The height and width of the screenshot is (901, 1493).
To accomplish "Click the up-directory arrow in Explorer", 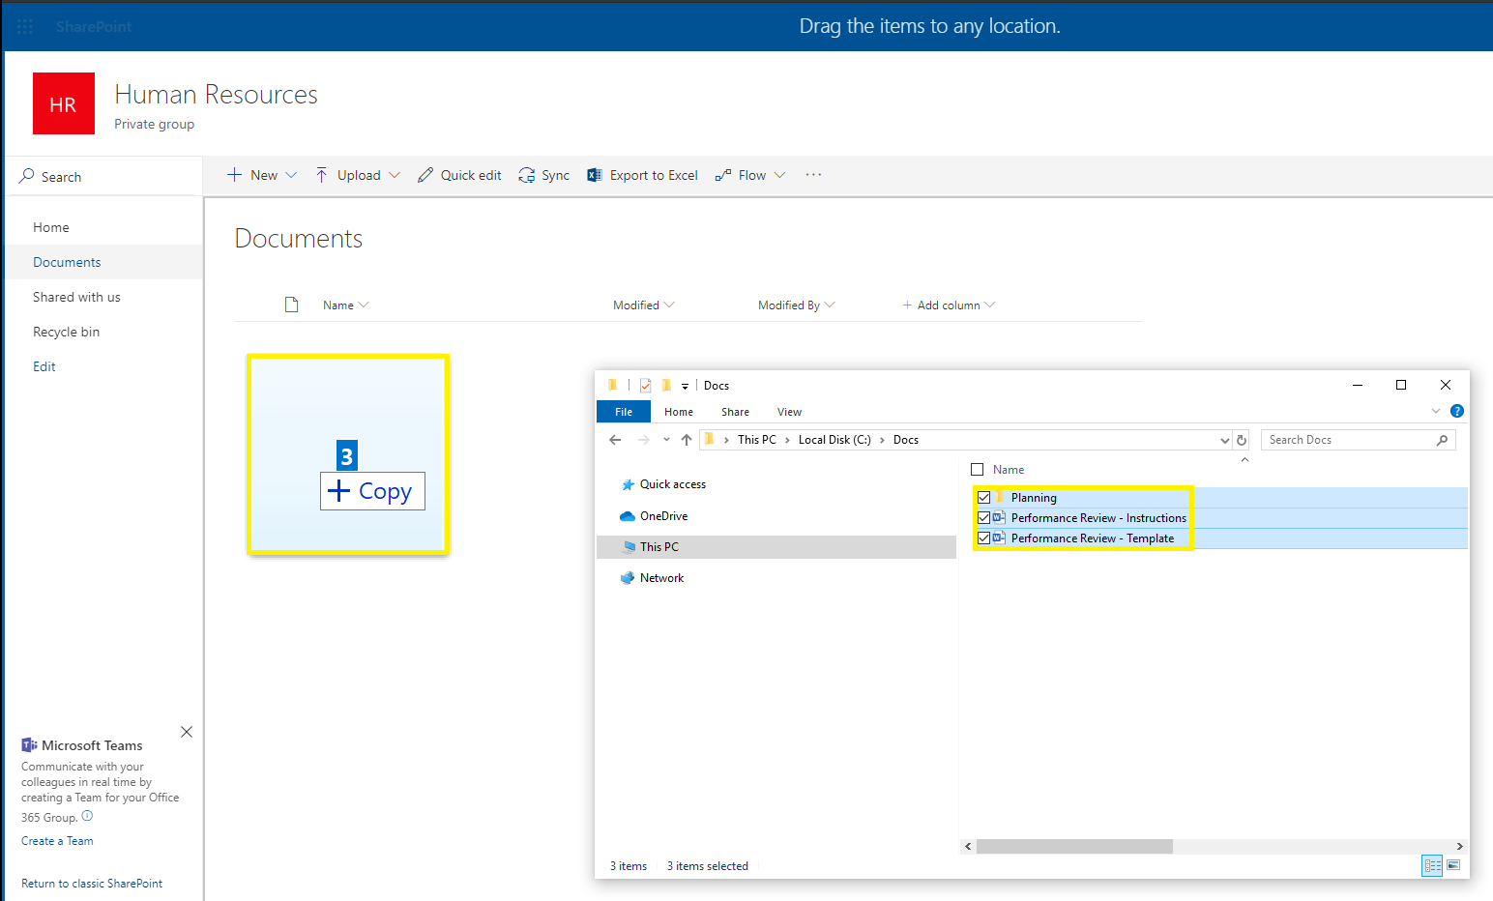I will 687,440.
